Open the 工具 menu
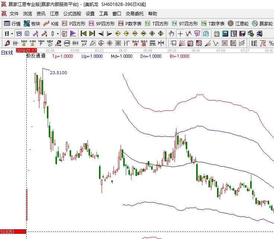The image size is (274, 239). (x=103, y=14)
